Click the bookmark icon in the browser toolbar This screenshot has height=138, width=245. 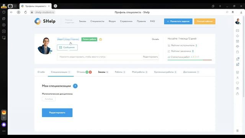[x=233, y=12]
